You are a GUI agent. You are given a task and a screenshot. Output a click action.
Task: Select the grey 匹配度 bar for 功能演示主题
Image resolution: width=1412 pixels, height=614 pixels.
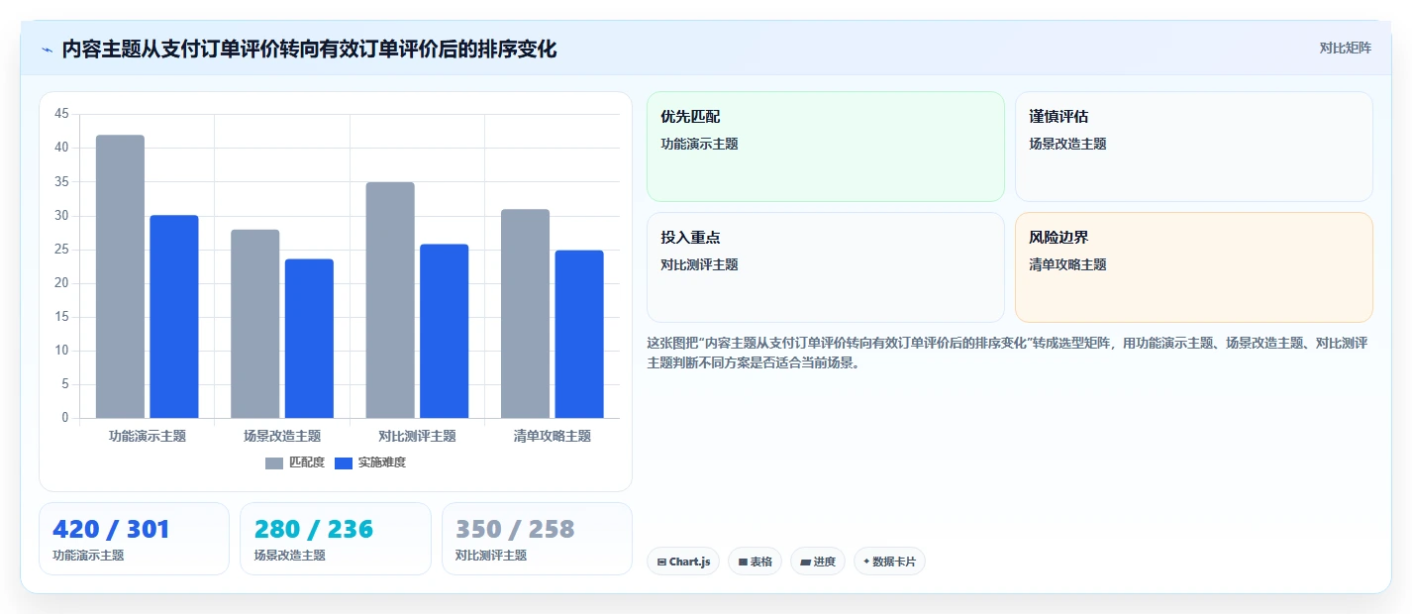pyautogui.click(x=120, y=276)
